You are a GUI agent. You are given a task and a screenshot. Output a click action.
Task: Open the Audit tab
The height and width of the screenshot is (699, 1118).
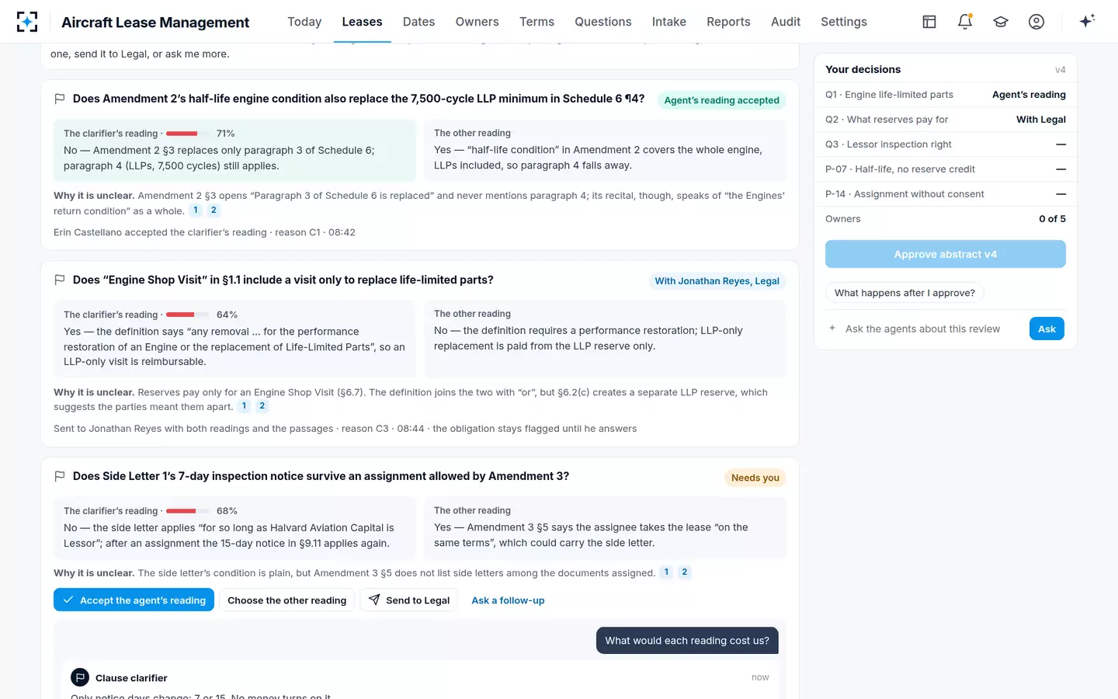click(786, 22)
